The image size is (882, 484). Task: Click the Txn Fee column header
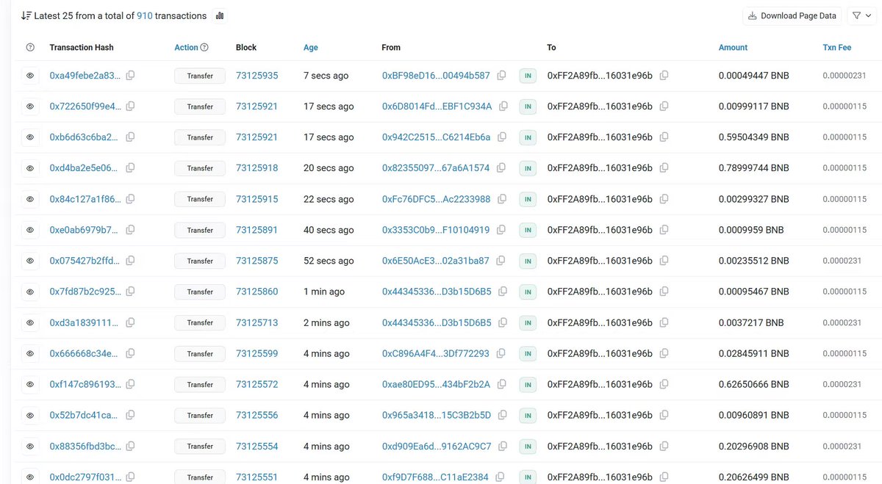tap(837, 47)
